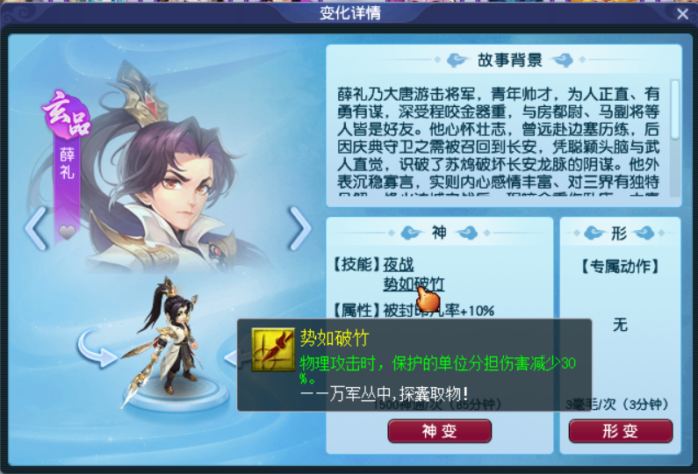Toggle the heart favorite icon on 薛礼 banner
Screen dimensions: 698x474
point(68,232)
